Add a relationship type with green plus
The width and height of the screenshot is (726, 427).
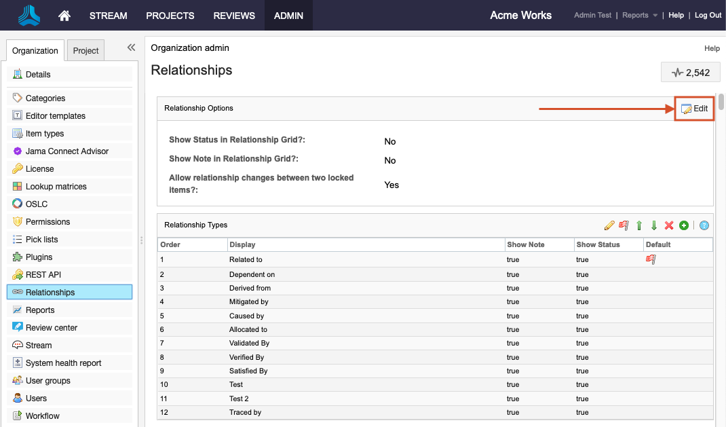click(x=684, y=225)
